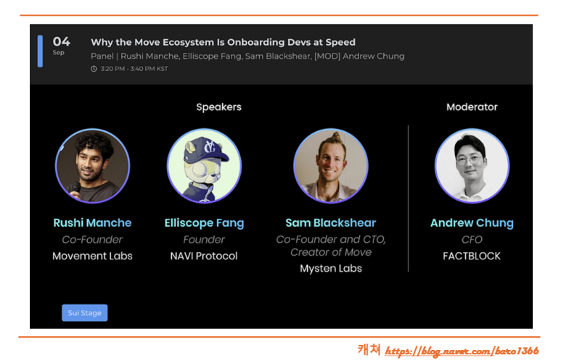Click the Sui Stage button
This screenshot has height=363, width=561.
point(84,312)
